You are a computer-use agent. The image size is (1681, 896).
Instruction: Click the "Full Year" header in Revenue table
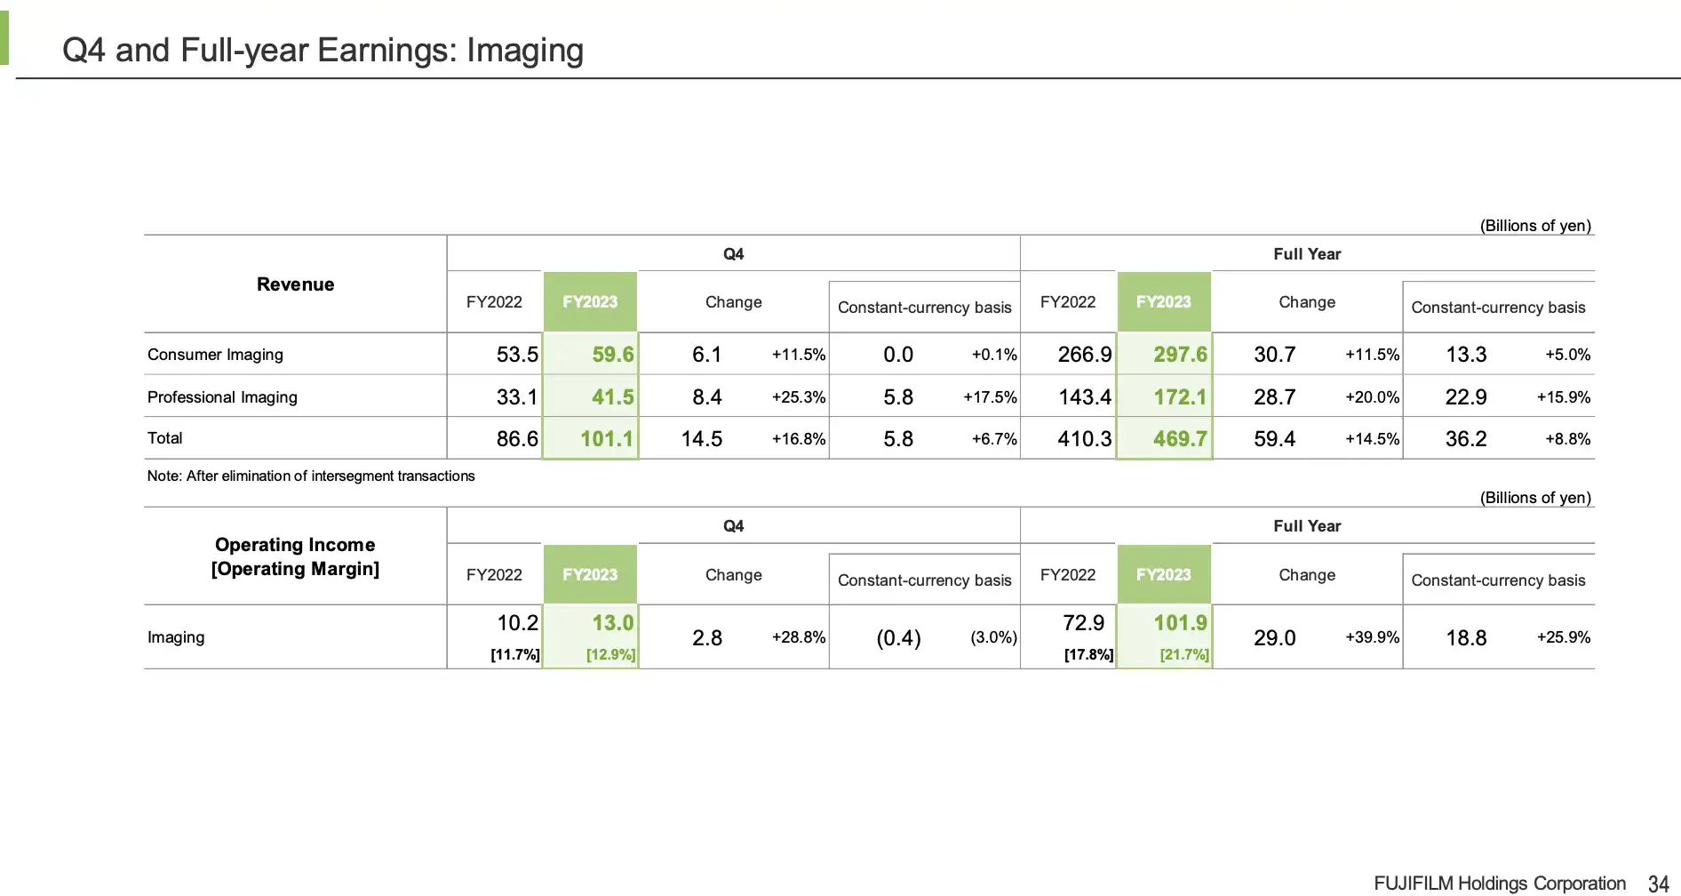1307,254
